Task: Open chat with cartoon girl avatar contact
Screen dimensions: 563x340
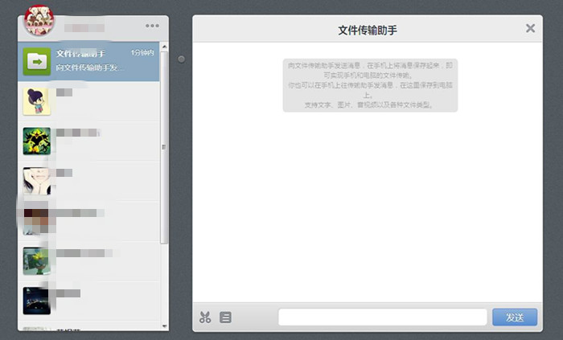Action: click(88, 101)
